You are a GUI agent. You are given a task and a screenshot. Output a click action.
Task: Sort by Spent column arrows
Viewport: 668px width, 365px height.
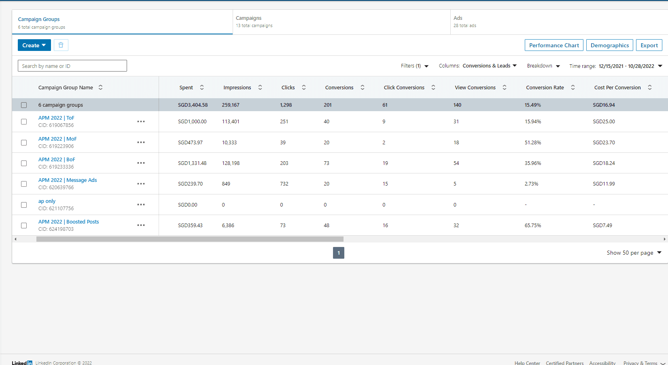point(202,87)
